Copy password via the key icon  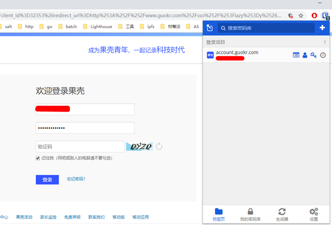(313, 55)
